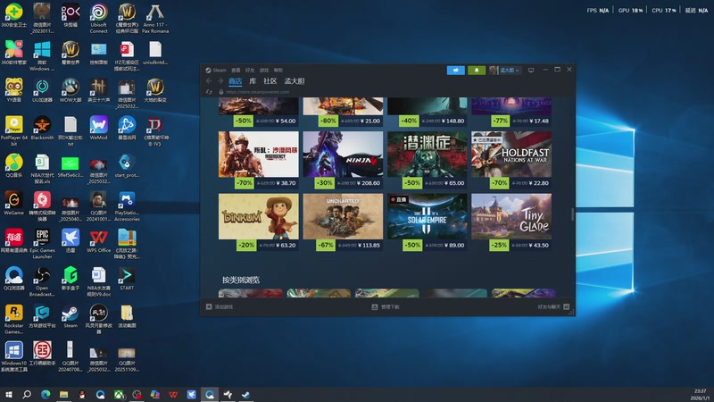Screen dimensions: 714x402
Task: Open the START desktop shortcut
Action: click(x=127, y=278)
